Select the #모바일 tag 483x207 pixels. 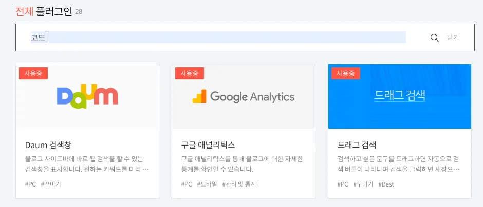[x=207, y=184]
